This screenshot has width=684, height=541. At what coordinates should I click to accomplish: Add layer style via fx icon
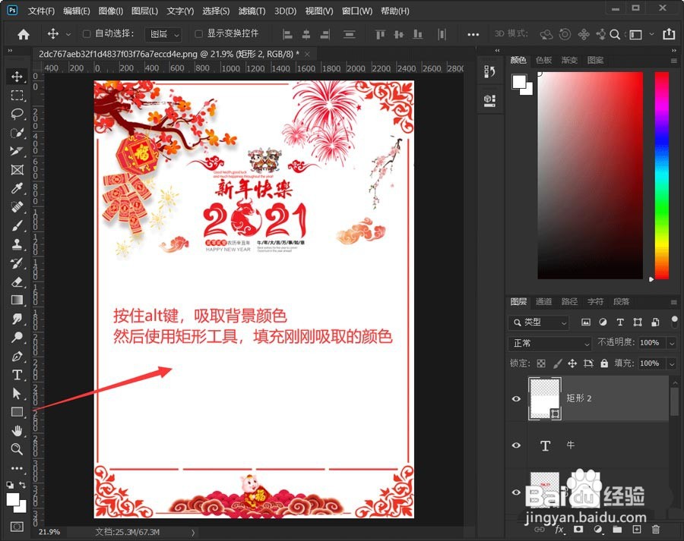[x=559, y=530]
